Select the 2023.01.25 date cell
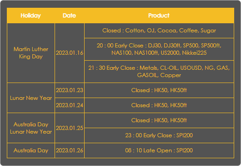 [70, 128]
